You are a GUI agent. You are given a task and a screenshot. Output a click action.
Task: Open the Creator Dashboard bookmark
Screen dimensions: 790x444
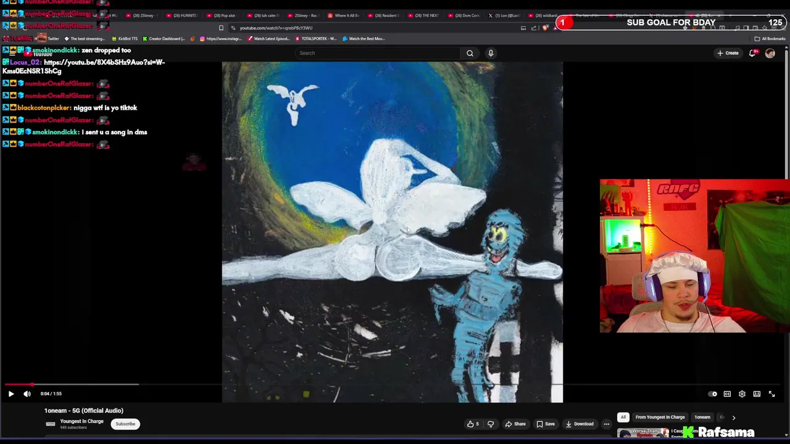(x=162, y=38)
